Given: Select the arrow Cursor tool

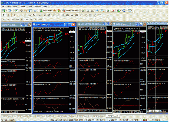Looking at the screenshot, I should point(4,15).
